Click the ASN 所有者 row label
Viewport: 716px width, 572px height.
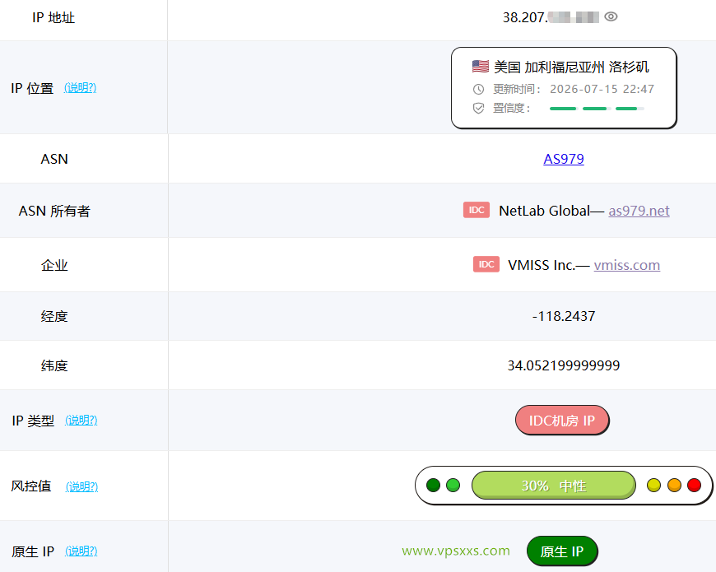click(x=54, y=211)
